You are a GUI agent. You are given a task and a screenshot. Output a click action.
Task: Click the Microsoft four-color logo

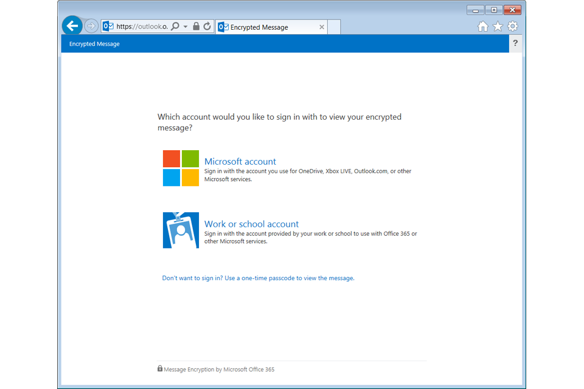tap(181, 168)
